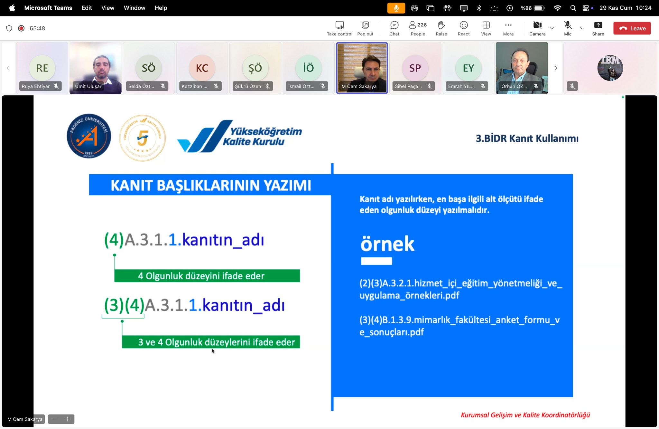Open the View menu in menu bar

tap(107, 8)
